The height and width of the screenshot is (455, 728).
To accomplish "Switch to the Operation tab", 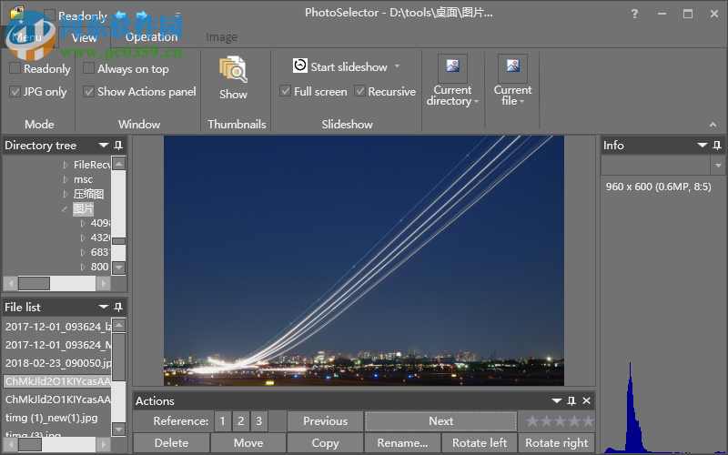I will click(x=151, y=37).
